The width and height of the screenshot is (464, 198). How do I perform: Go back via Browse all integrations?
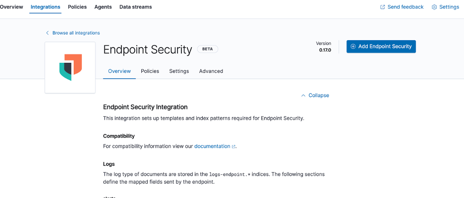(x=76, y=33)
